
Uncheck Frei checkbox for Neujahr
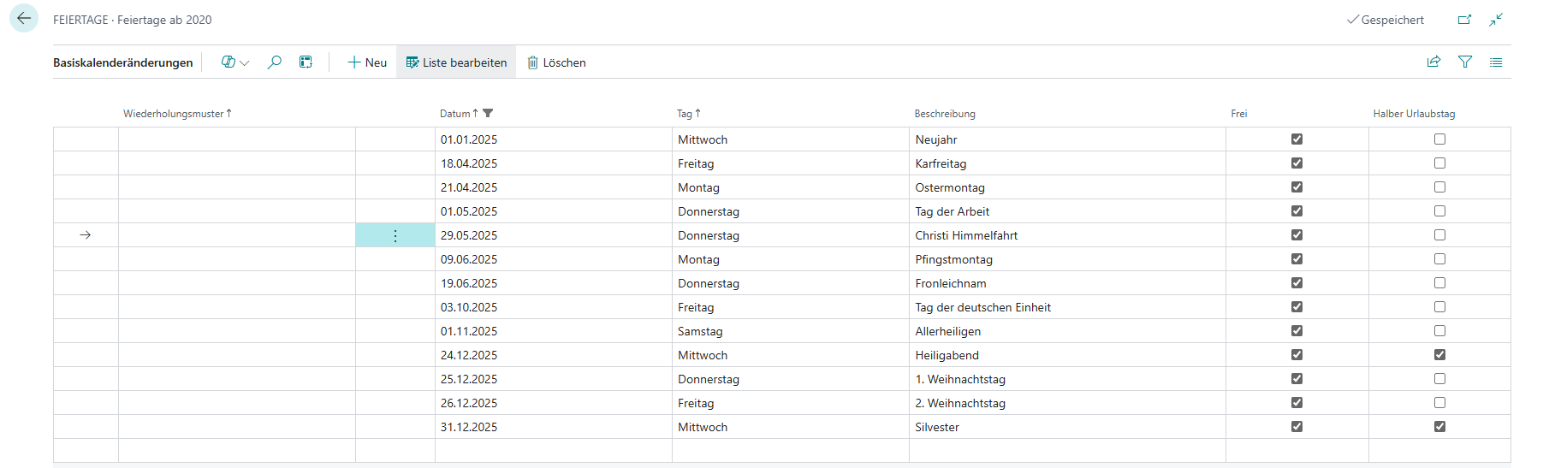coord(1297,139)
